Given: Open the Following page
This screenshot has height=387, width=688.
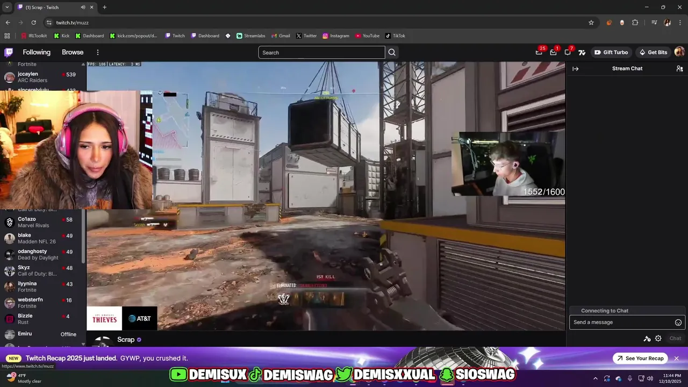Looking at the screenshot, I should click(37, 52).
